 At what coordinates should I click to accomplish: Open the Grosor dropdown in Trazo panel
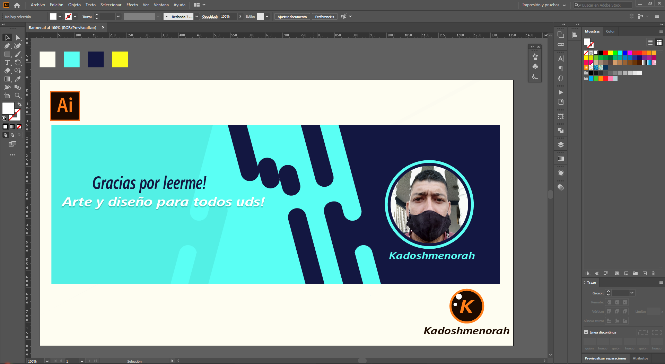pyautogui.click(x=632, y=293)
